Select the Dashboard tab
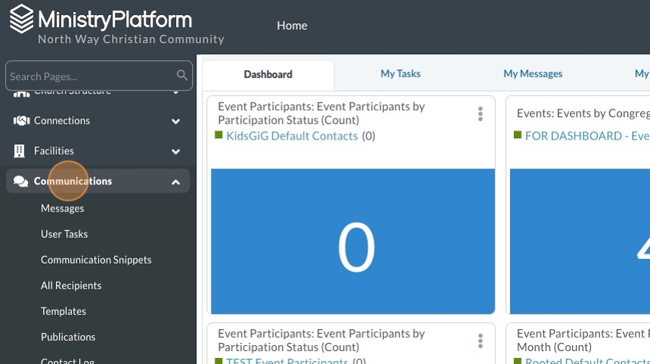Image resolution: width=650 pixels, height=364 pixels. [x=268, y=75]
